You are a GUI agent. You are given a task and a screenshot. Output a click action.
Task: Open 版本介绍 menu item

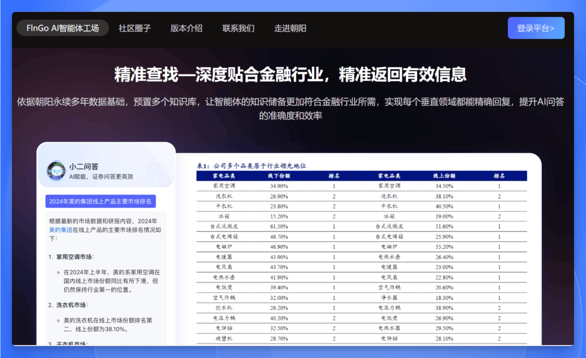click(187, 28)
